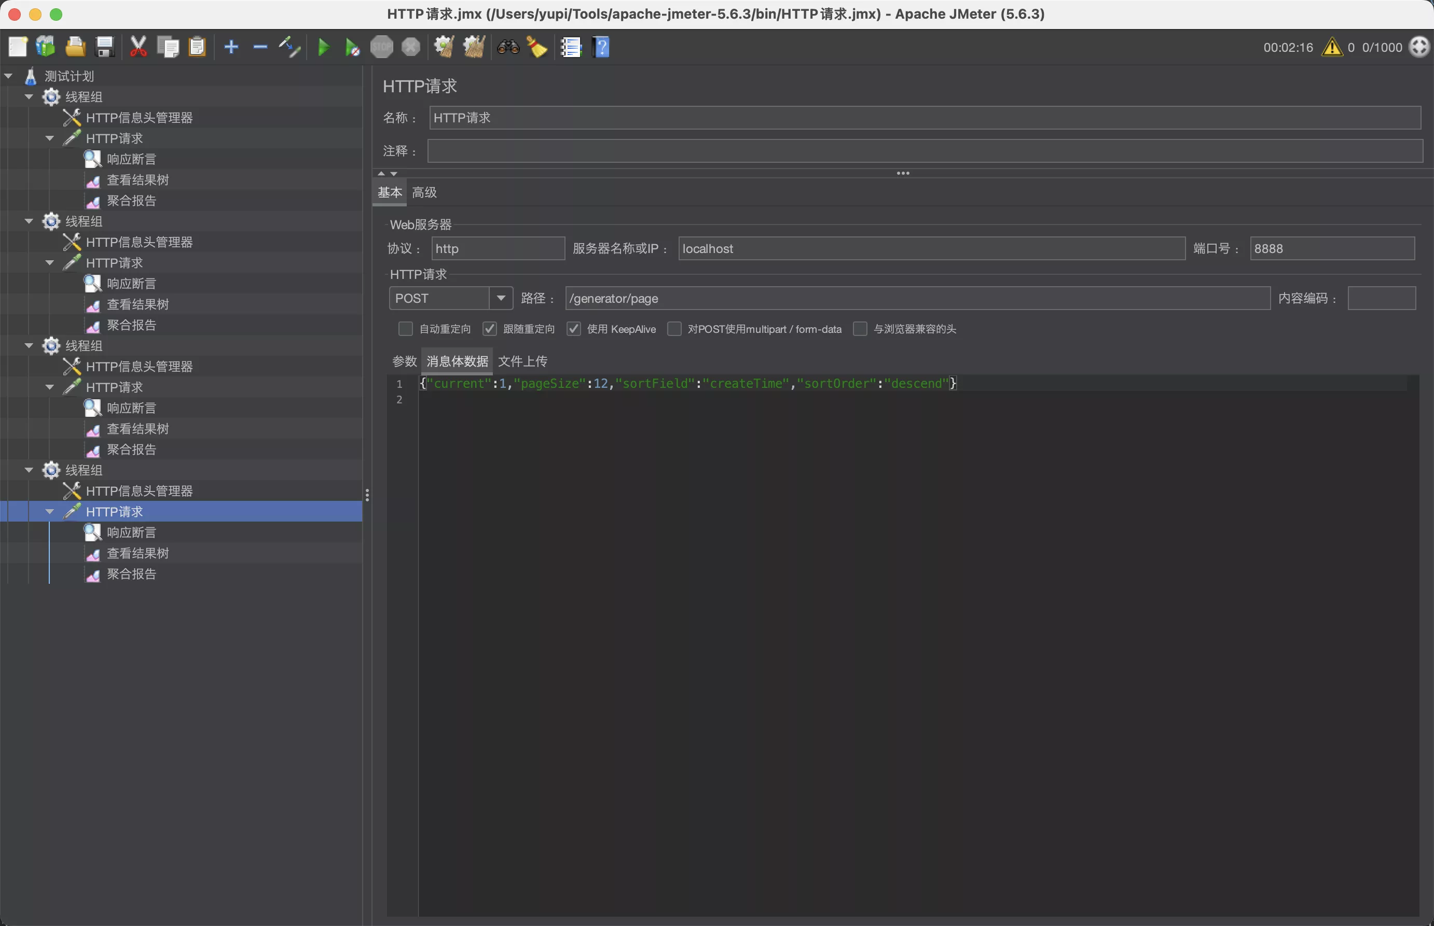Open the 文件上传 tab
The width and height of the screenshot is (1434, 926).
click(x=523, y=361)
